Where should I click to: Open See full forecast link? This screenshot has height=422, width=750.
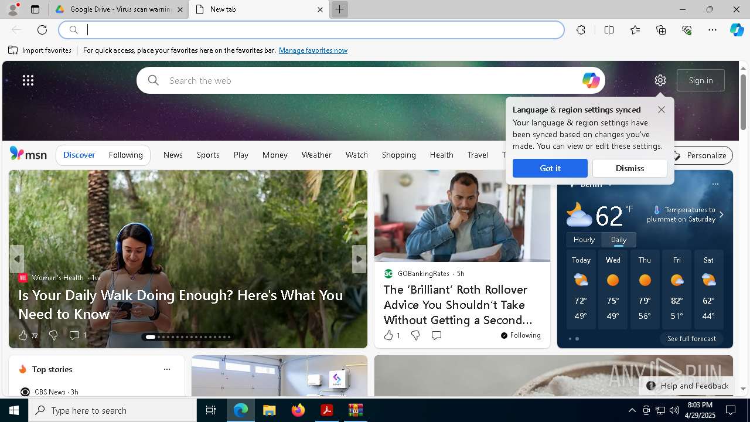(x=691, y=339)
